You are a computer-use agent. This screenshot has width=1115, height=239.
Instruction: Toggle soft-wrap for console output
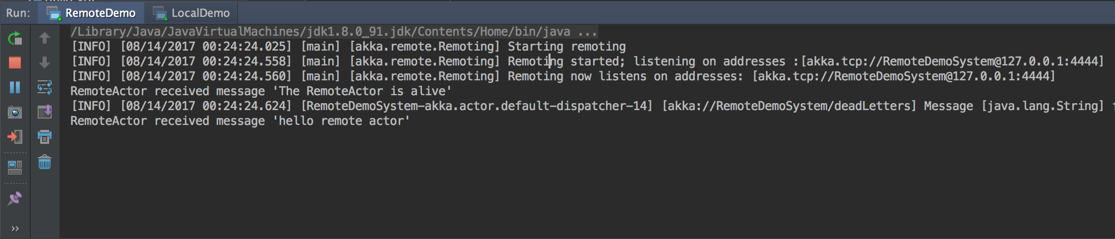tap(45, 88)
